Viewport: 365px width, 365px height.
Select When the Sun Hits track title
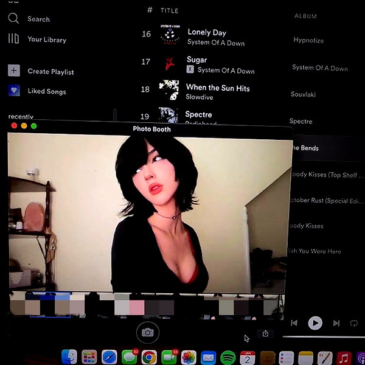(218, 88)
